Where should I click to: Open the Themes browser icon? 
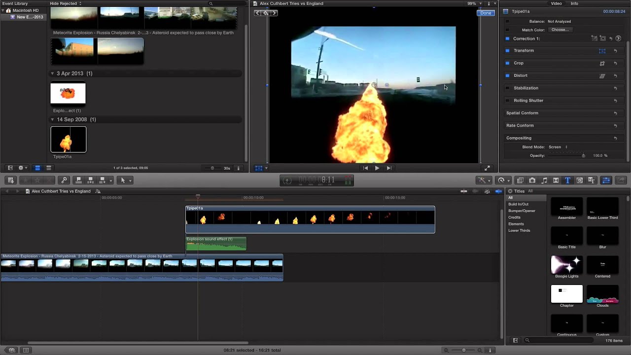click(x=592, y=180)
